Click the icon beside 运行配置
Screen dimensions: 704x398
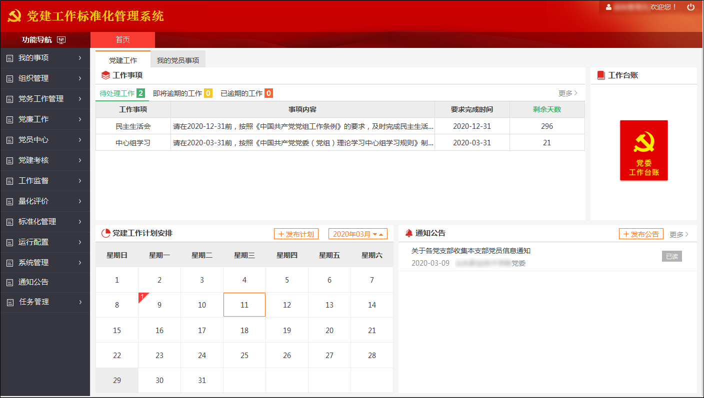point(9,243)
